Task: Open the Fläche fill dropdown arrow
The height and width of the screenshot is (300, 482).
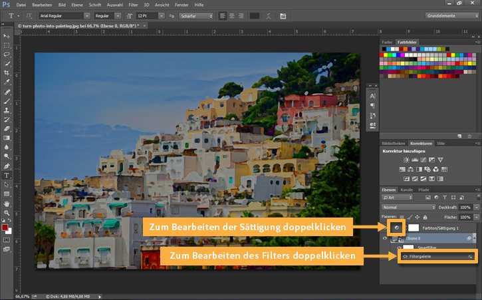Action: click(477, 218)
